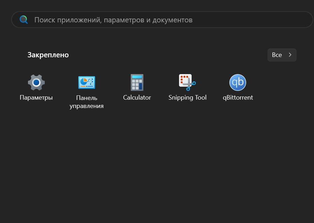Expand the list using the Все chevron arrow
The width and height of the screenshot is (314, 223).
tap(290, 55)
